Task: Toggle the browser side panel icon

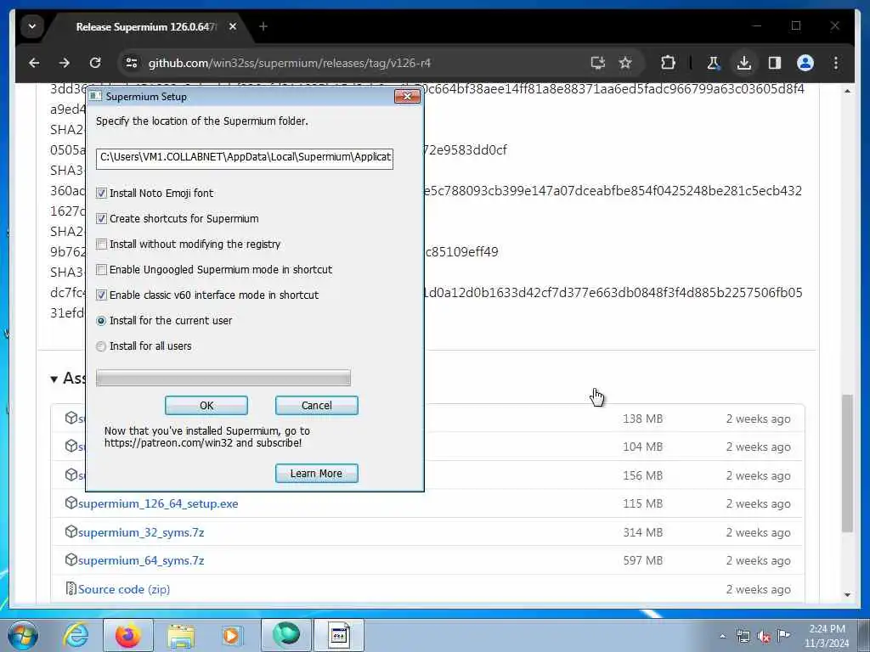Action: click(x=775, y=63)
